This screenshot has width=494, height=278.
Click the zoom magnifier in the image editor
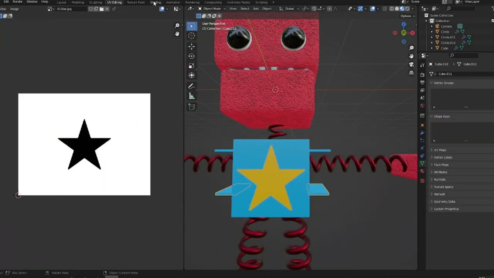click(177, 25)
